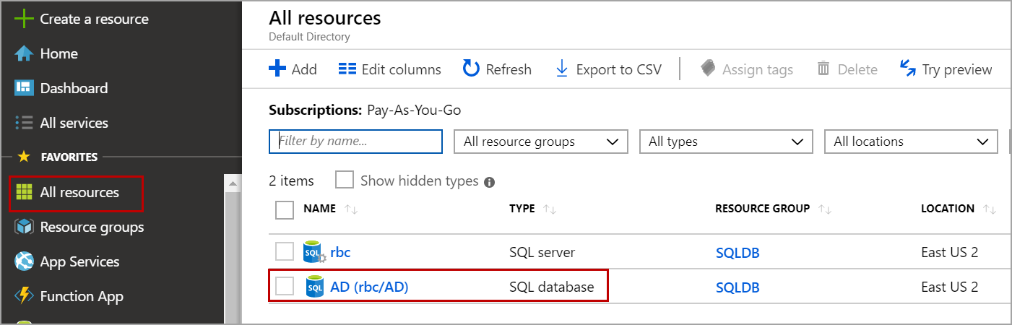Select All services in the left menu
The height and width of the screenshot is (325, 1012).
click(74, 123)
